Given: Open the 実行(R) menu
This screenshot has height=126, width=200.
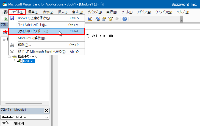Looking at the screenshot, I should [x=112, y=12].
